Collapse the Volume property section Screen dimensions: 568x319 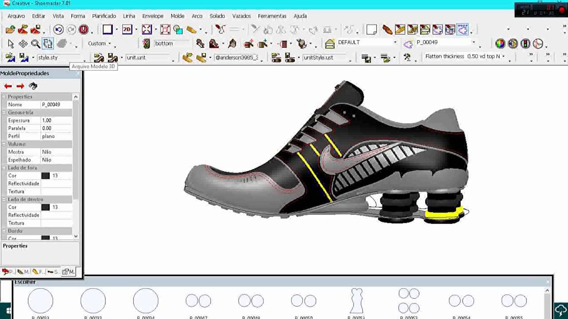tap(4, 144)
